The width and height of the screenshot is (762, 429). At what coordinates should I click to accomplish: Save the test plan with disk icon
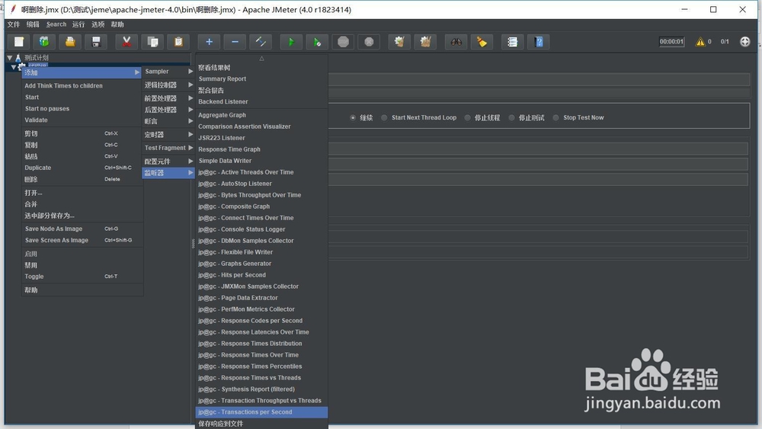pos(96,42)
